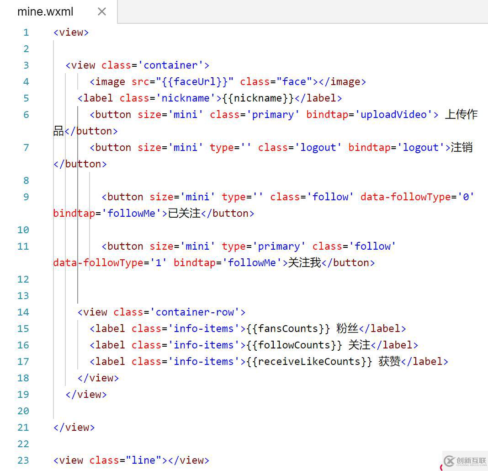Close the mine.wxml tab
Screen dimensions: 488x471
pos(102,12)
